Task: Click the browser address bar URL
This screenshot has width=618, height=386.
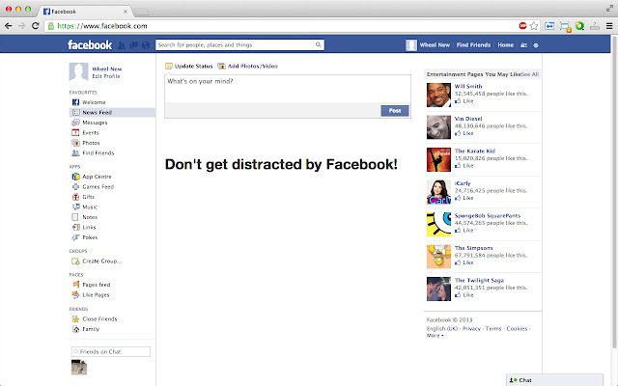Action: click(102, 26)
